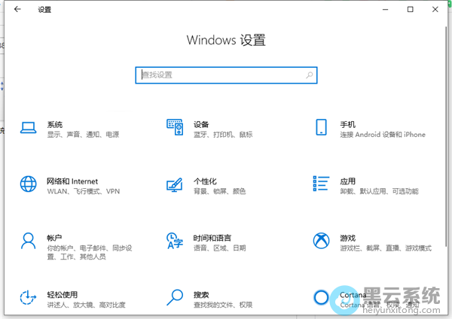Open the 手机 settings title
The width and height of the screenshot is (452, 319).
click(347, 124)
